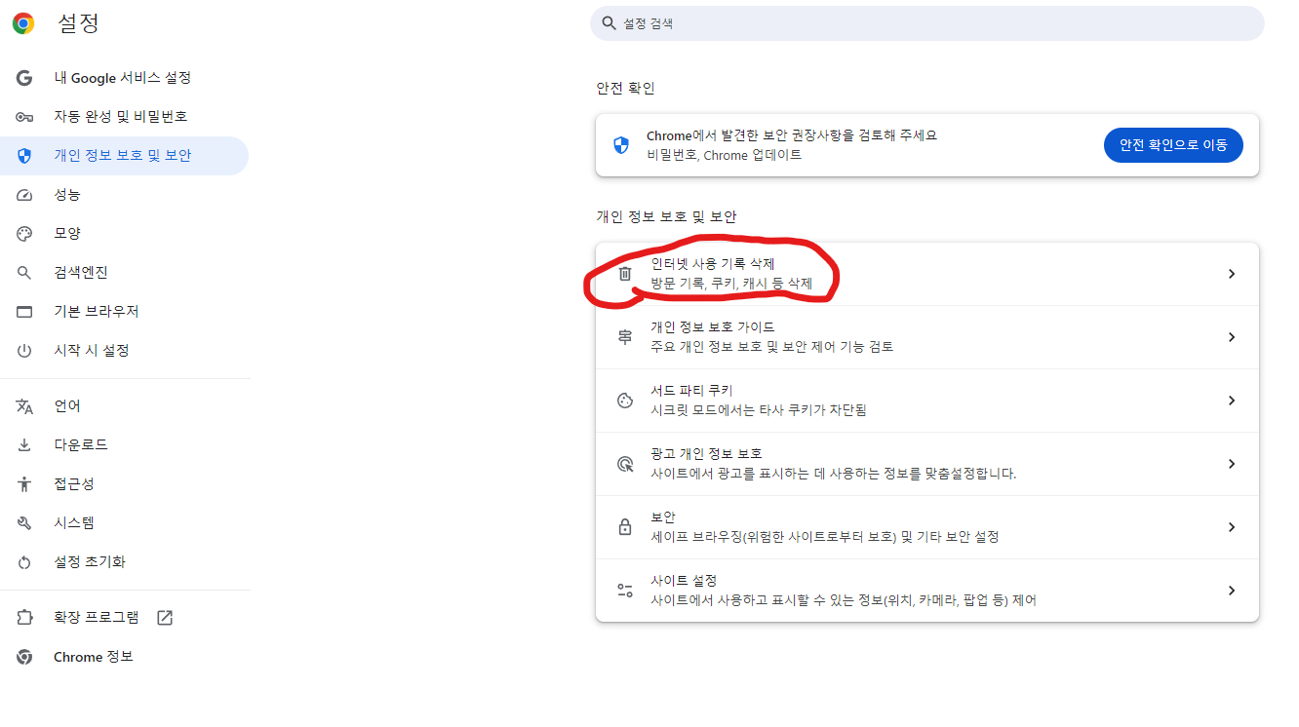This screenshot has height=727, width=1299.
Task: Open 내 Google 서비스 설정 in sidebar
Action: 124,78
